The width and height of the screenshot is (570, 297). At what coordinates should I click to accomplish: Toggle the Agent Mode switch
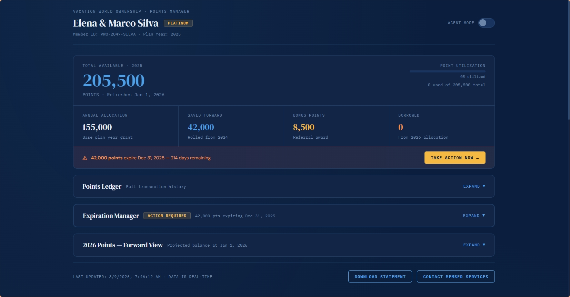point(486,23)
